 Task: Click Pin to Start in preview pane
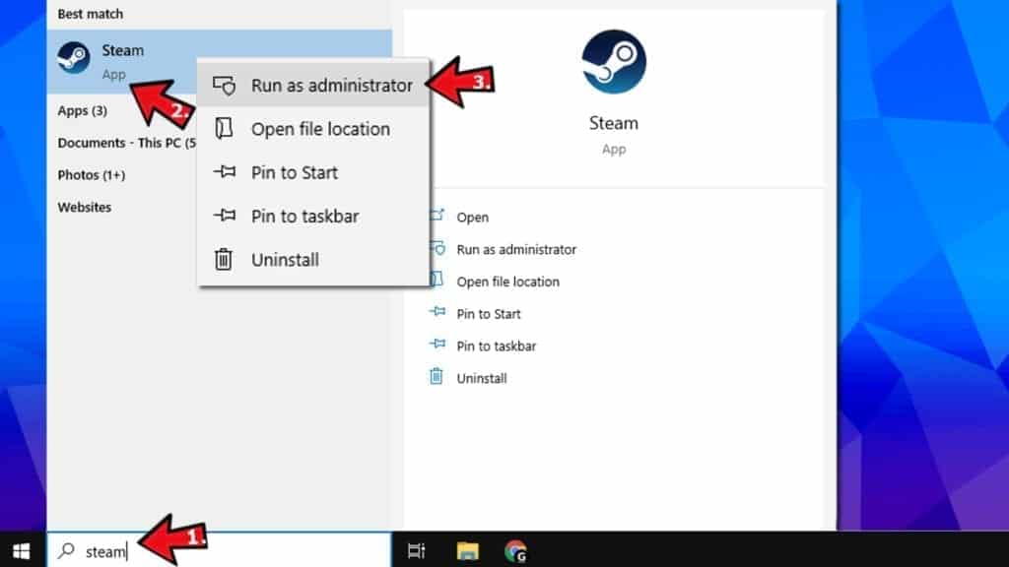[x=489, y=314]
